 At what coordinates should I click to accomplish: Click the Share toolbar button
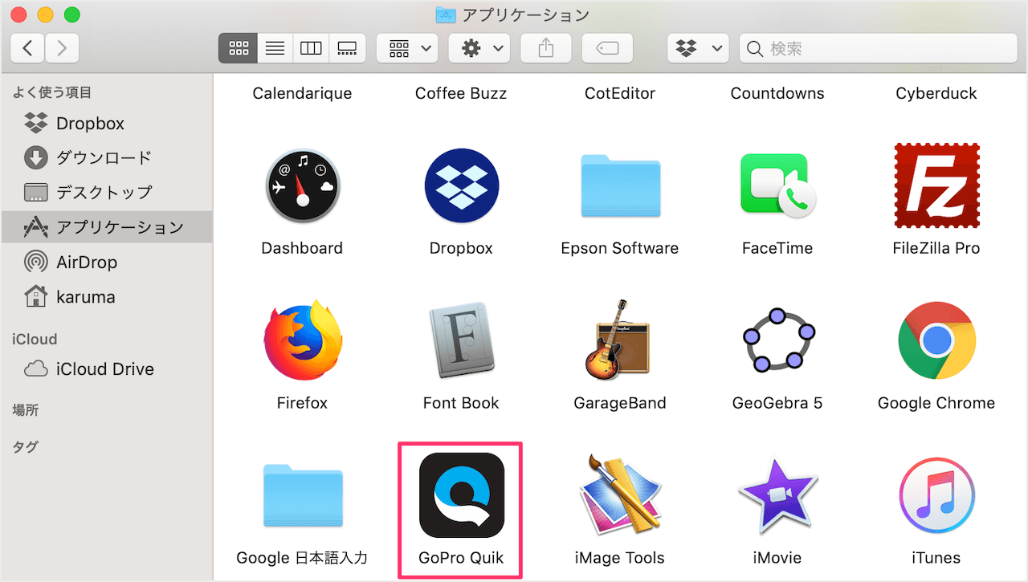[x=546, y=48]
